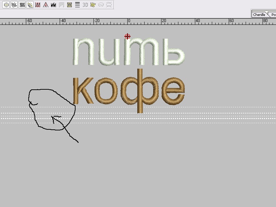
Task: Toggle the fan-shaped radiating stitches effect icon
Action: pos(30,5)
